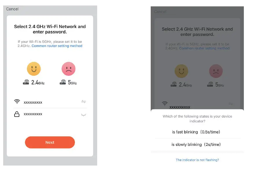Click the dimmed swap arrows icon above the dialog
The image size is (258, 180).
tap(231, 104)
